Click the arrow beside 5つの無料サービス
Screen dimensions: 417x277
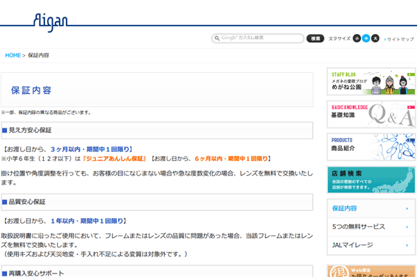tap(407, 227)
